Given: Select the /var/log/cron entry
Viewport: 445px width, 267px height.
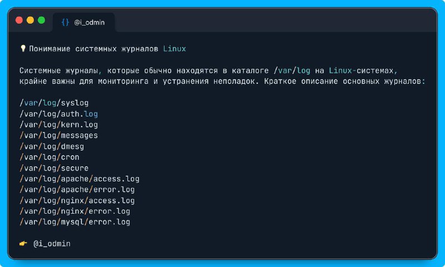Looking at the screenshot, I should click(50, 157).
